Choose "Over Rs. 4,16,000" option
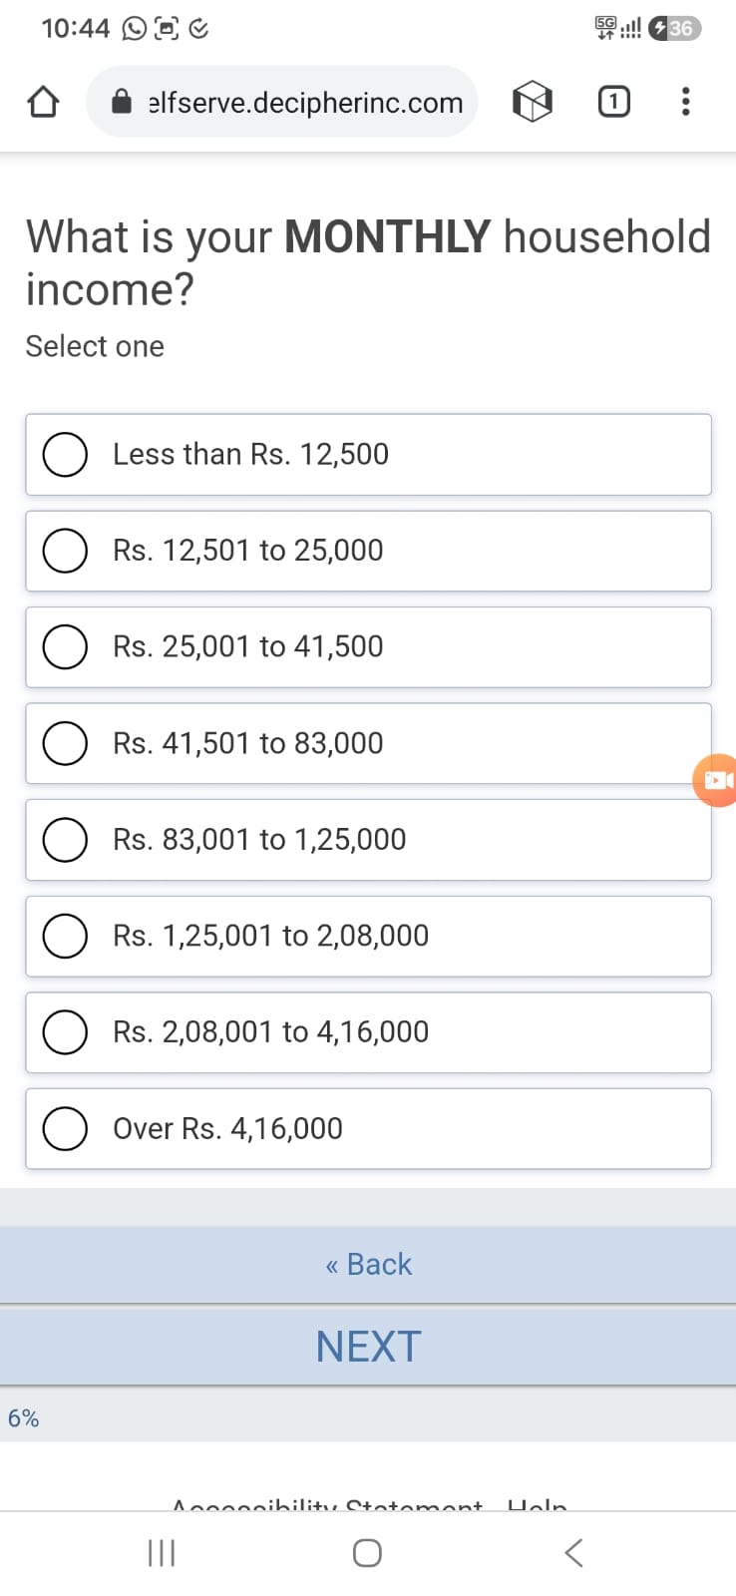Viewport: 736px width, 1596px height. (x=368, y=1129)
